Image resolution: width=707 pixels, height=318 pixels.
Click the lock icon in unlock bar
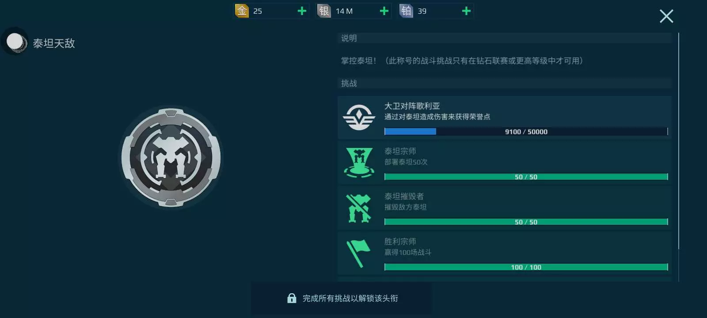[292, 298]
